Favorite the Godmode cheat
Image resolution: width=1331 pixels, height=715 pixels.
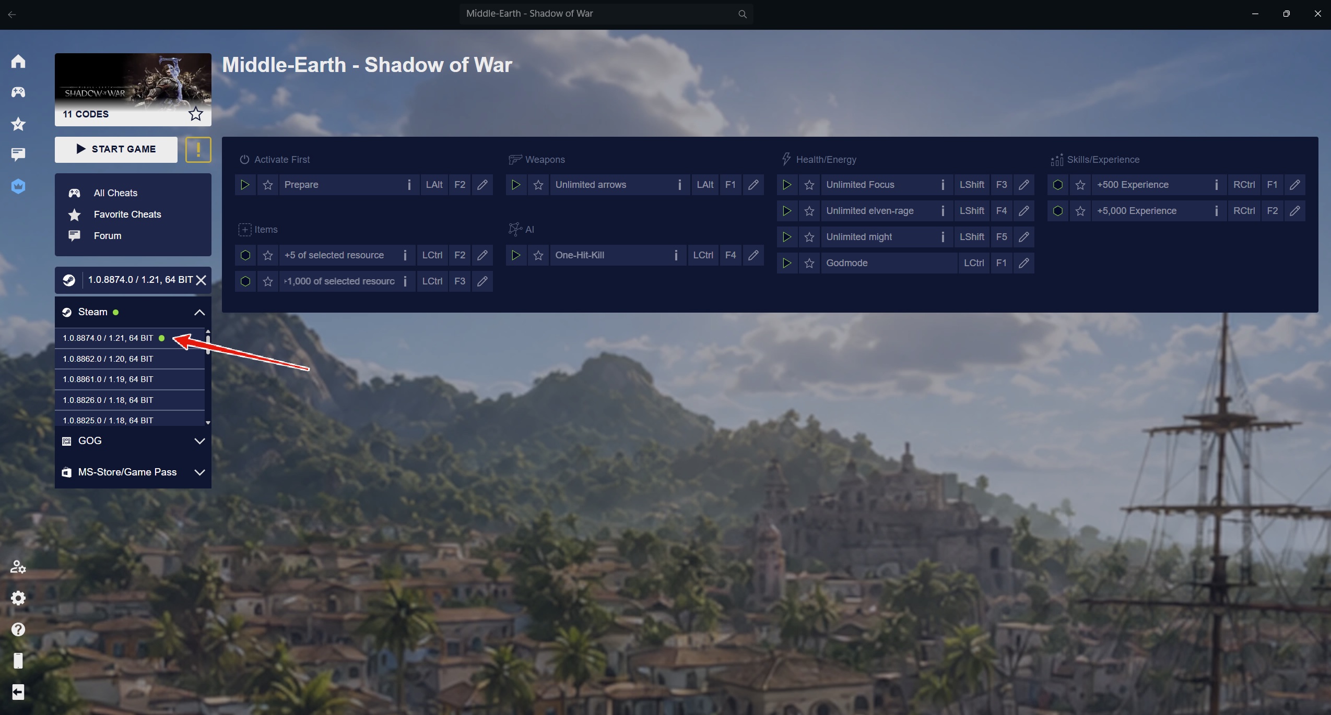[x=809, y=263]
